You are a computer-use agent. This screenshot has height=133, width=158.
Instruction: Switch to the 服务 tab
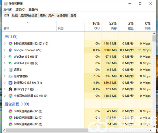73,16
